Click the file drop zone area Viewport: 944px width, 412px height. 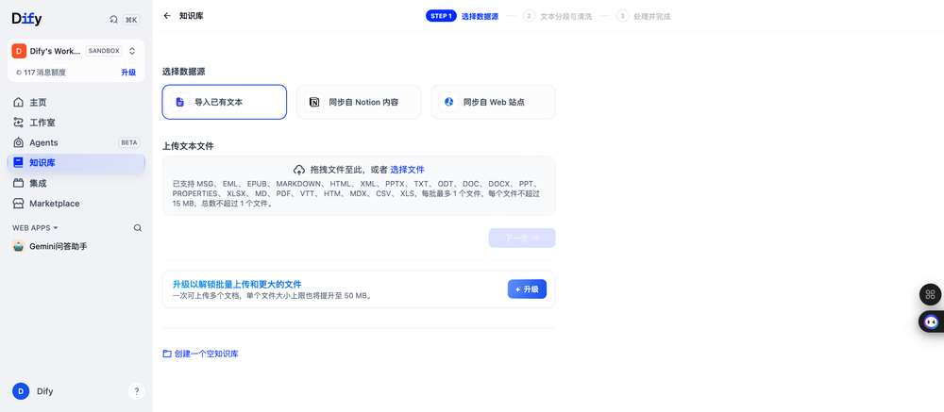[359, 186]
